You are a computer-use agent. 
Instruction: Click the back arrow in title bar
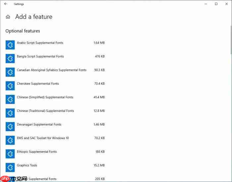point(6,4)
